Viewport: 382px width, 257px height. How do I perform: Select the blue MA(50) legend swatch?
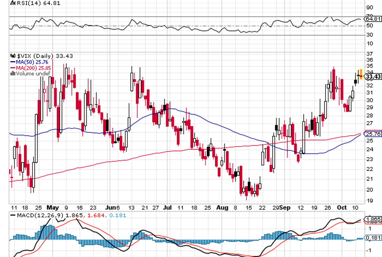click(x=13, y=62)
